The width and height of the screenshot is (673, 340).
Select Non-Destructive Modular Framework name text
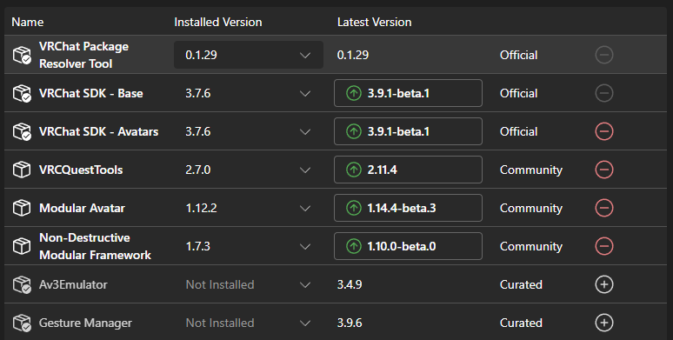[95, 246]
